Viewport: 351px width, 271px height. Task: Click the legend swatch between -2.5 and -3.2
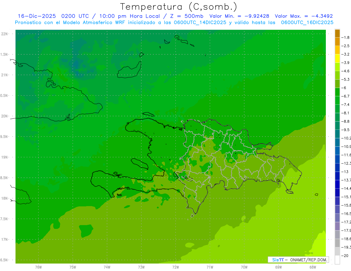click(x=337, y=50)
